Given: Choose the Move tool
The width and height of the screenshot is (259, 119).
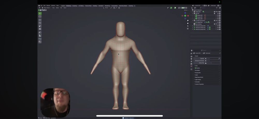Looking at the screenshot, I should click(x=40, y=20).
